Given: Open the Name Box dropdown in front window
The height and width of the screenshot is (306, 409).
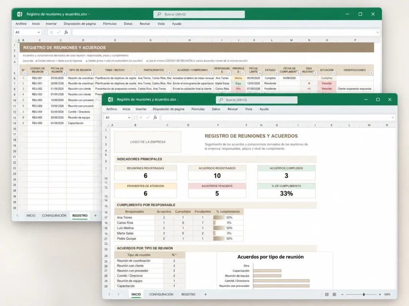Looking at the screenshot, I should pos(129,118).
